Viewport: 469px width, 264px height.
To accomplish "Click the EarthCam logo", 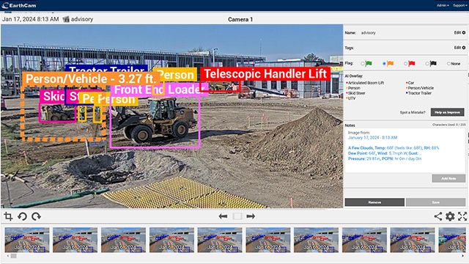I will coord(19,5).
